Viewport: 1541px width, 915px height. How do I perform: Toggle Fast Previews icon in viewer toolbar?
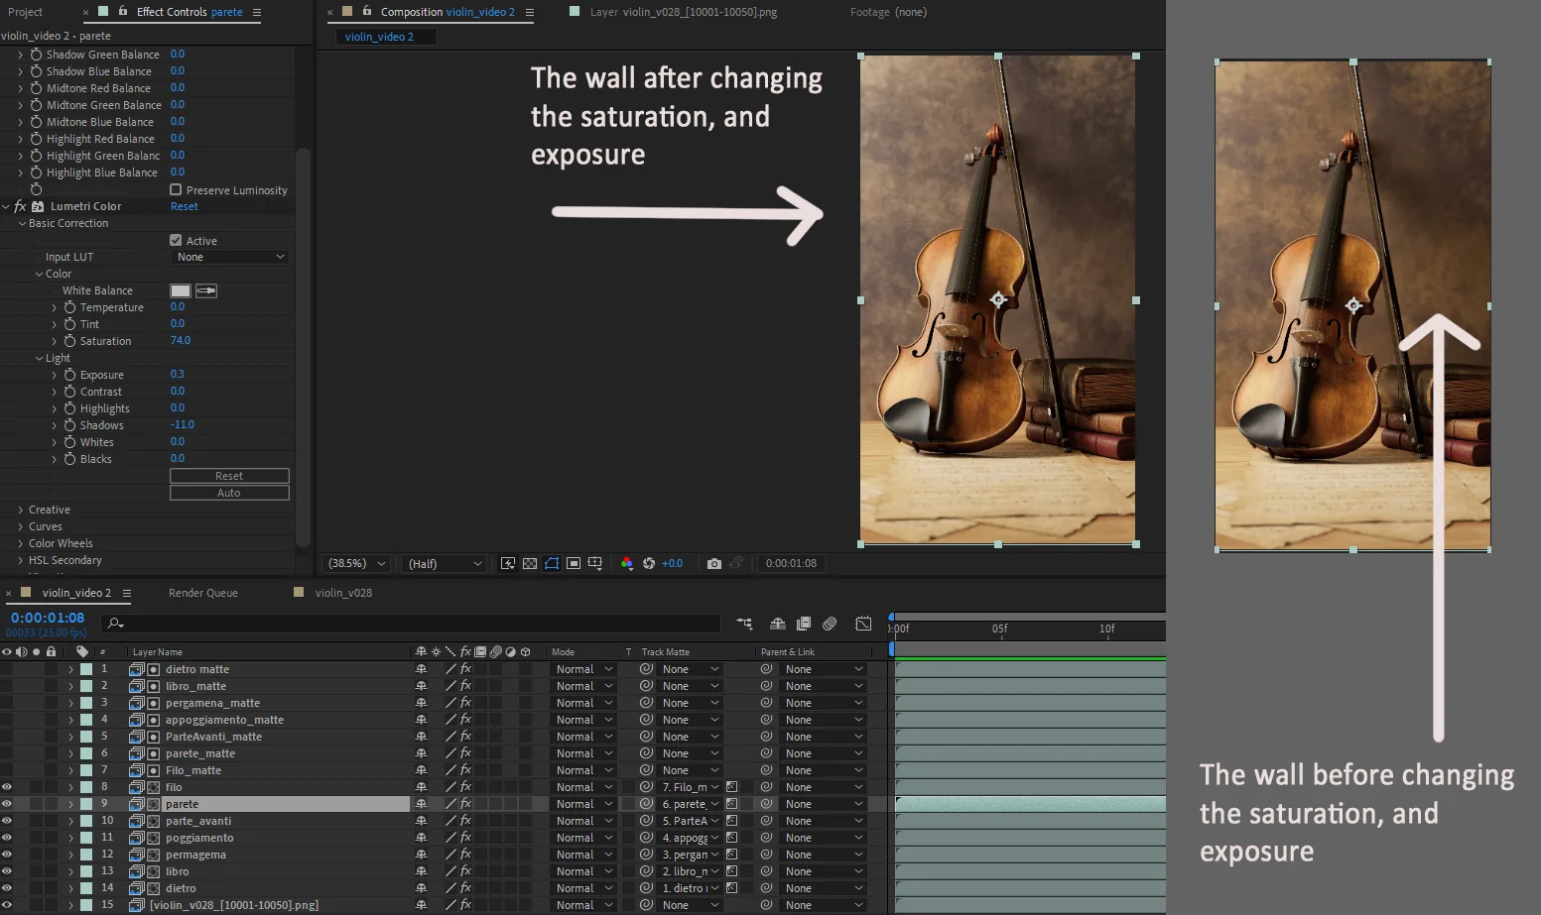pyautogui.click(x=508, y=563)
